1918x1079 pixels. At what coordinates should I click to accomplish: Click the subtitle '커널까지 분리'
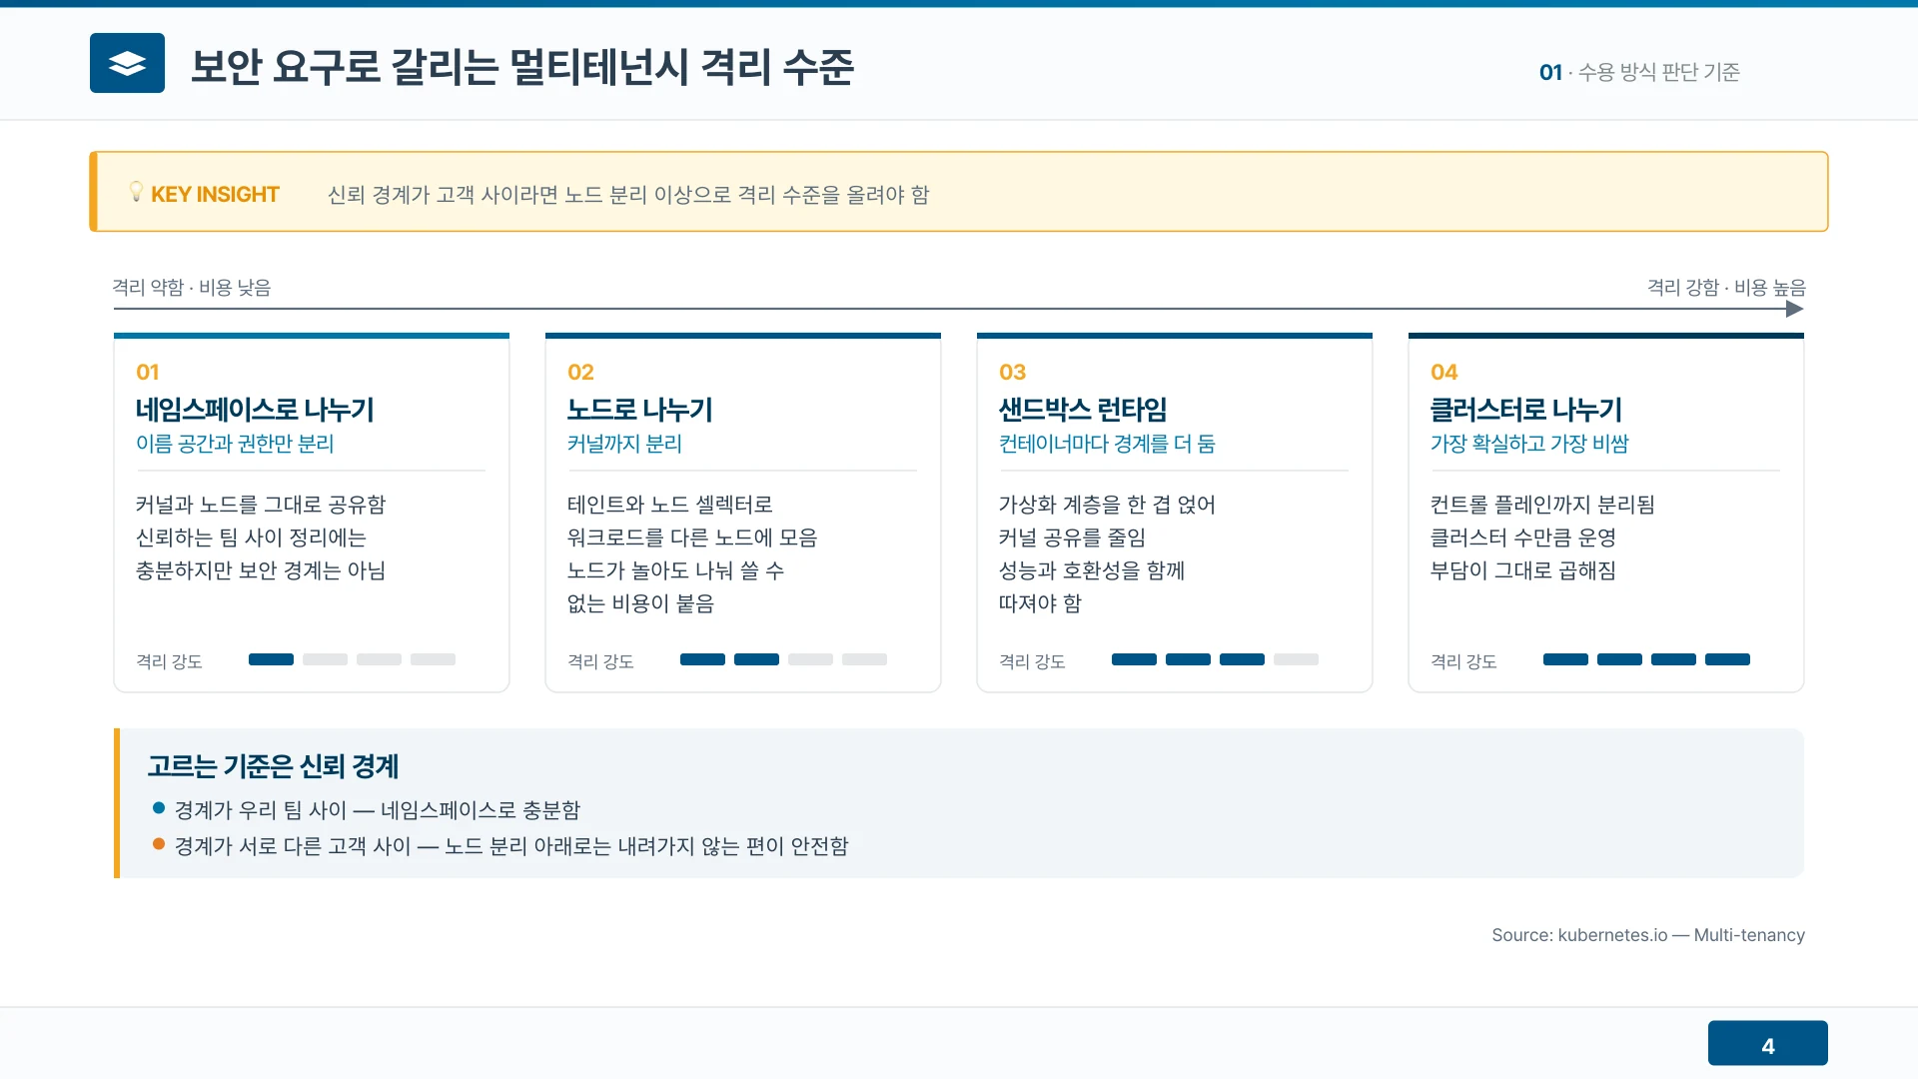point(624,443)
